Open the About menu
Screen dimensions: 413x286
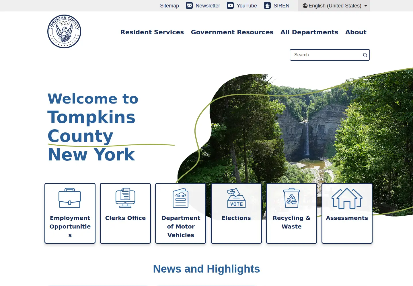[x=356, y=32]
